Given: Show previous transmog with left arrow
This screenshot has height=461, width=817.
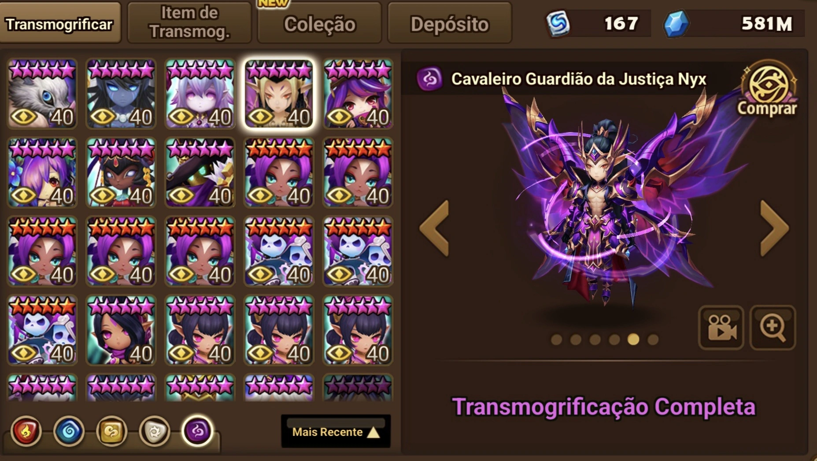Looking at the screenshot, I should (x=435, y=227).
